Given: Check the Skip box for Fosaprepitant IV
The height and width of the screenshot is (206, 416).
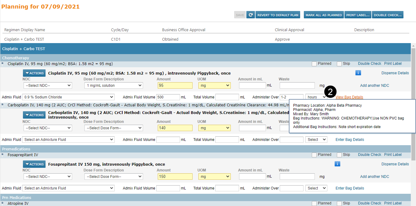Looking at the screenshot, I should (x=339, y=155).
